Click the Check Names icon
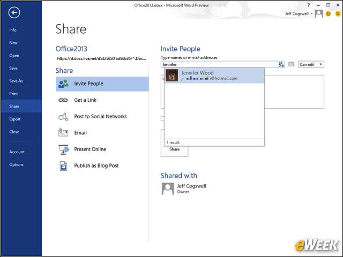The width and height of the screenshot is (343, 257). (281, 64)
